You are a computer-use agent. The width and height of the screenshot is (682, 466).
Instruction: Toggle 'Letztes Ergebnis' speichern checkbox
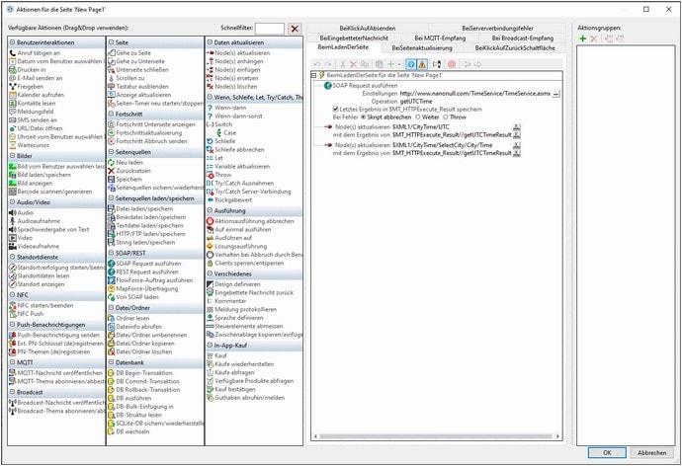pyautogui.click(x=336, y=109)
